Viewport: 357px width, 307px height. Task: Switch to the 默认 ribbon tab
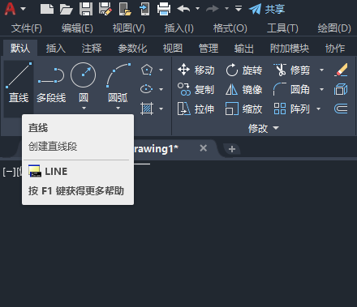click(x=20, y=49)
